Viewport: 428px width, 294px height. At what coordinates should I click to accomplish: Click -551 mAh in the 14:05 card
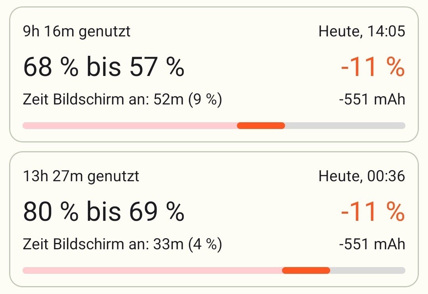[x=372, y=99]
